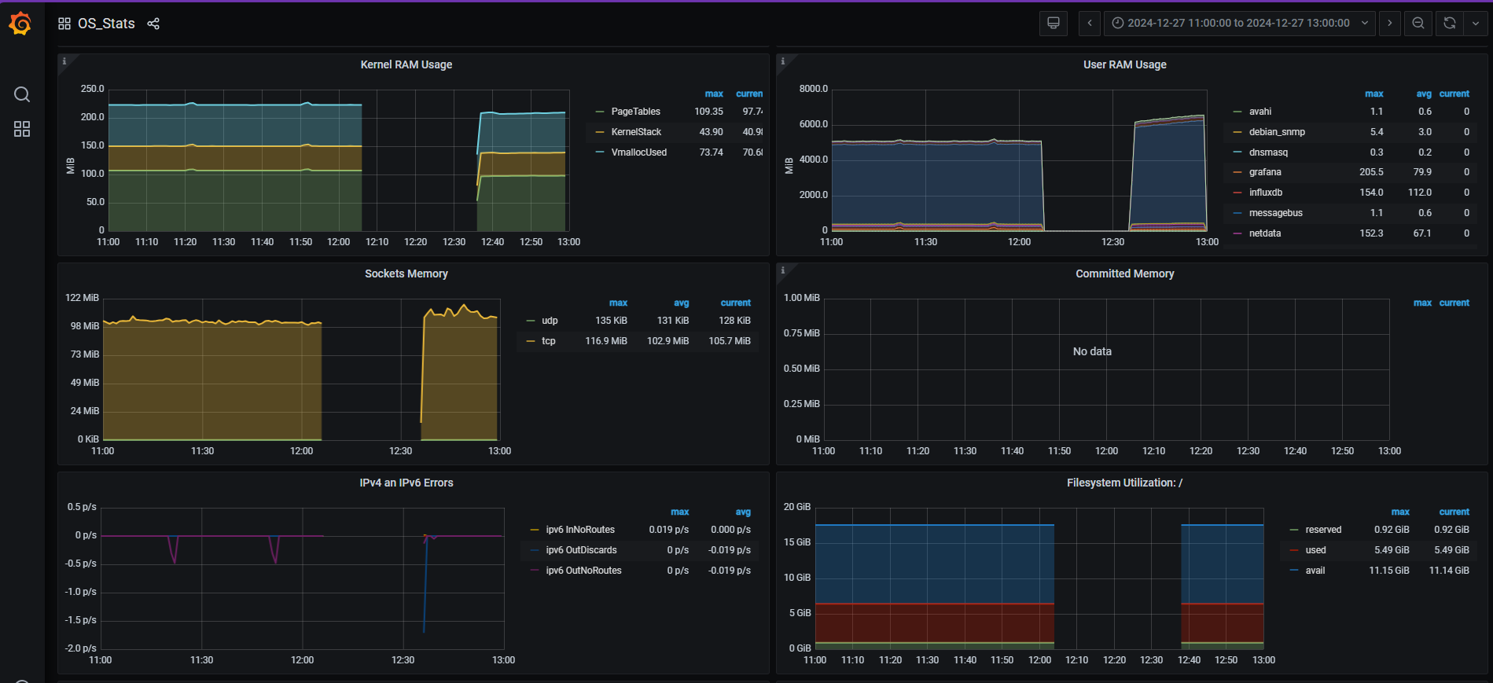Screen dimensions: 1493x683
Task: Cycle the TV view mode icon
Action: click(x=1054, y=23)
